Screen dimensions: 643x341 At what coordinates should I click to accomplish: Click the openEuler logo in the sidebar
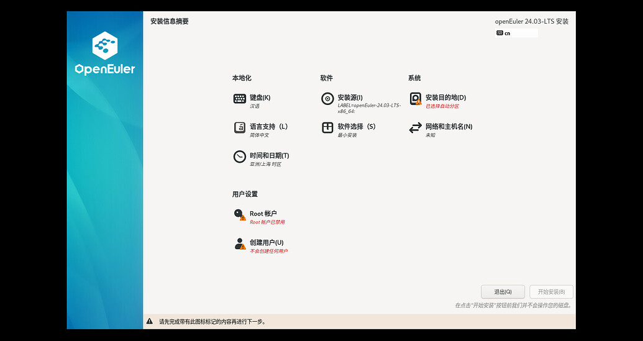(105, 53)
